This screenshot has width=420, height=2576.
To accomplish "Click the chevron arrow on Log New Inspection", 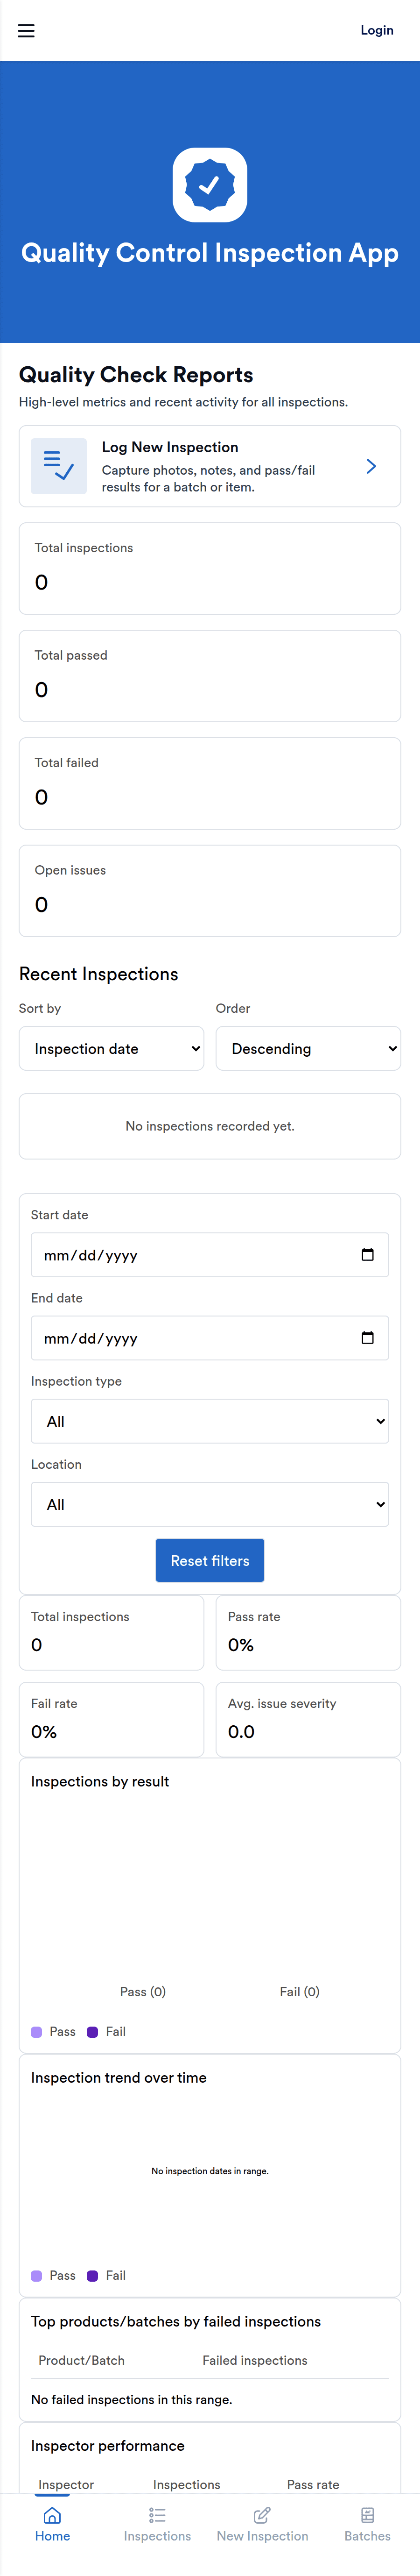I will point(371,466).
